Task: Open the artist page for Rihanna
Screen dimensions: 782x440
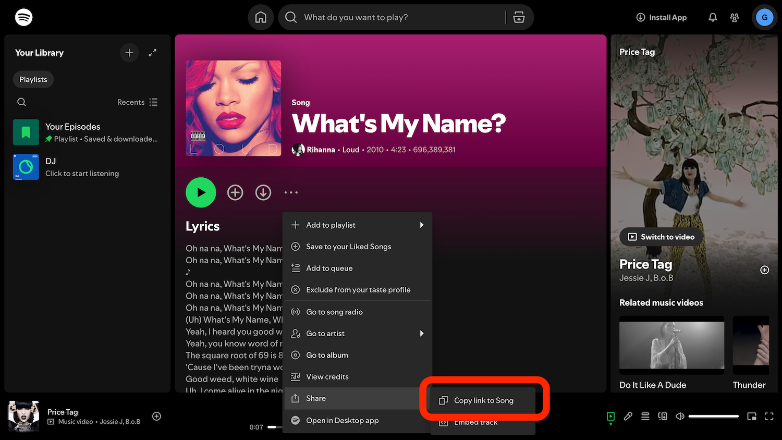Action: (320, 150)
